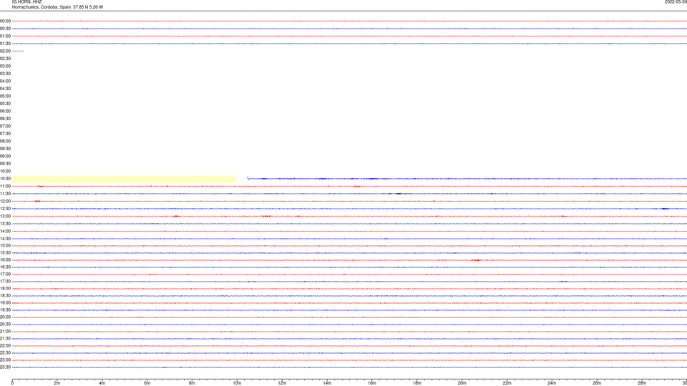
Task: Click the 04:30 time label
Action: coord(5,89)
